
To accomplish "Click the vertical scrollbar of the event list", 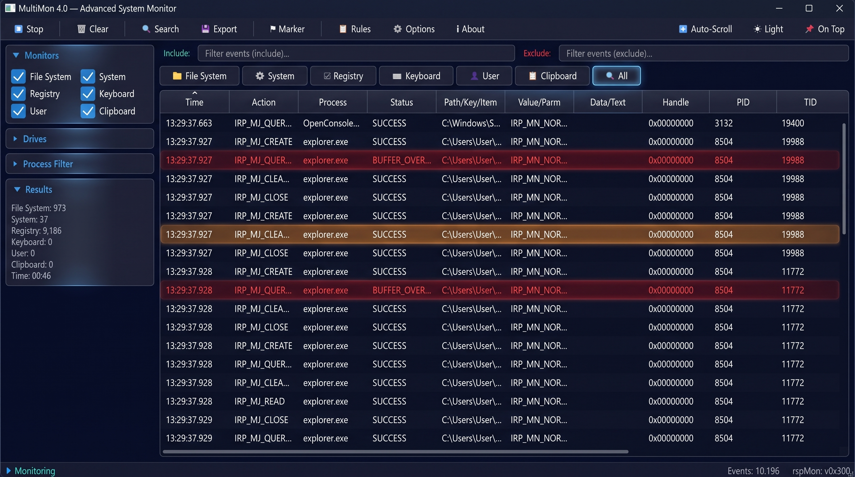I will tap(844, 179).
